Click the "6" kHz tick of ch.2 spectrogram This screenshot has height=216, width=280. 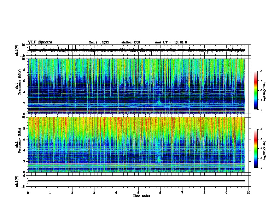(24, 139)
